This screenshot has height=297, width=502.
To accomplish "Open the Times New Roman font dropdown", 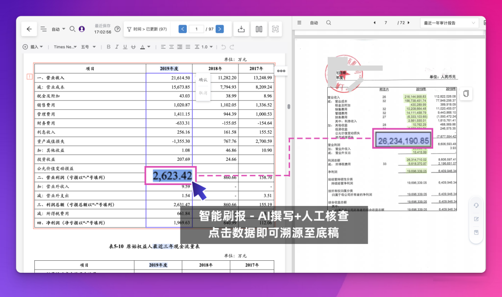I will pyautogui.click(x=66, y=47).
